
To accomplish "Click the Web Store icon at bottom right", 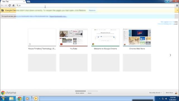I will (176, 93).
